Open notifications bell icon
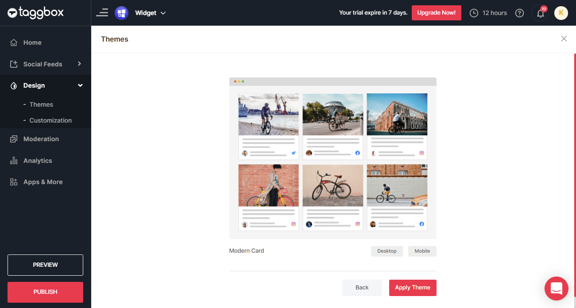 [540, 13]
